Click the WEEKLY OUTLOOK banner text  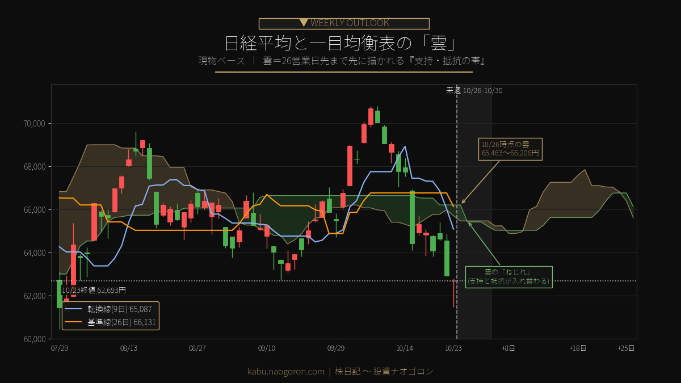point(350,23)
